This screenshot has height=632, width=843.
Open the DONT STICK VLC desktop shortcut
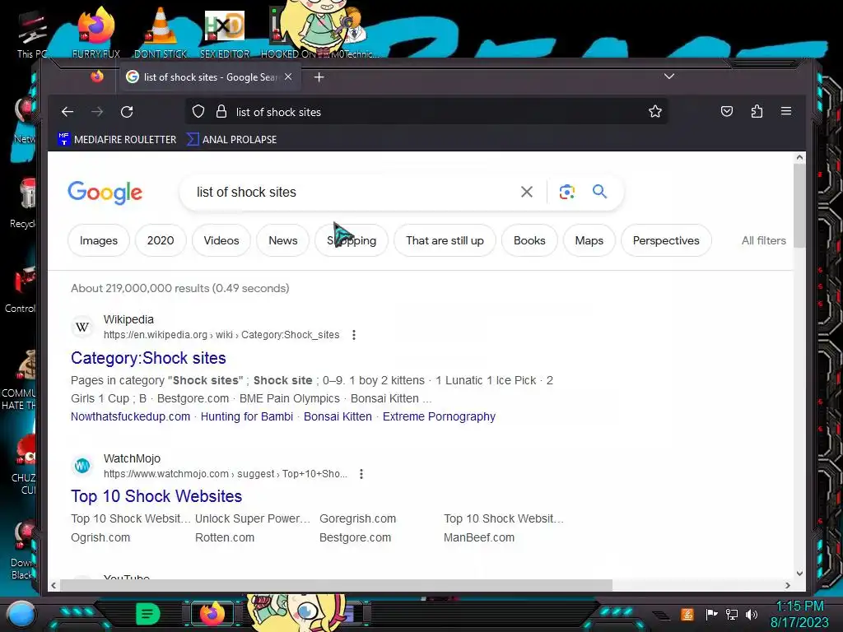click(x=161, y=34)
